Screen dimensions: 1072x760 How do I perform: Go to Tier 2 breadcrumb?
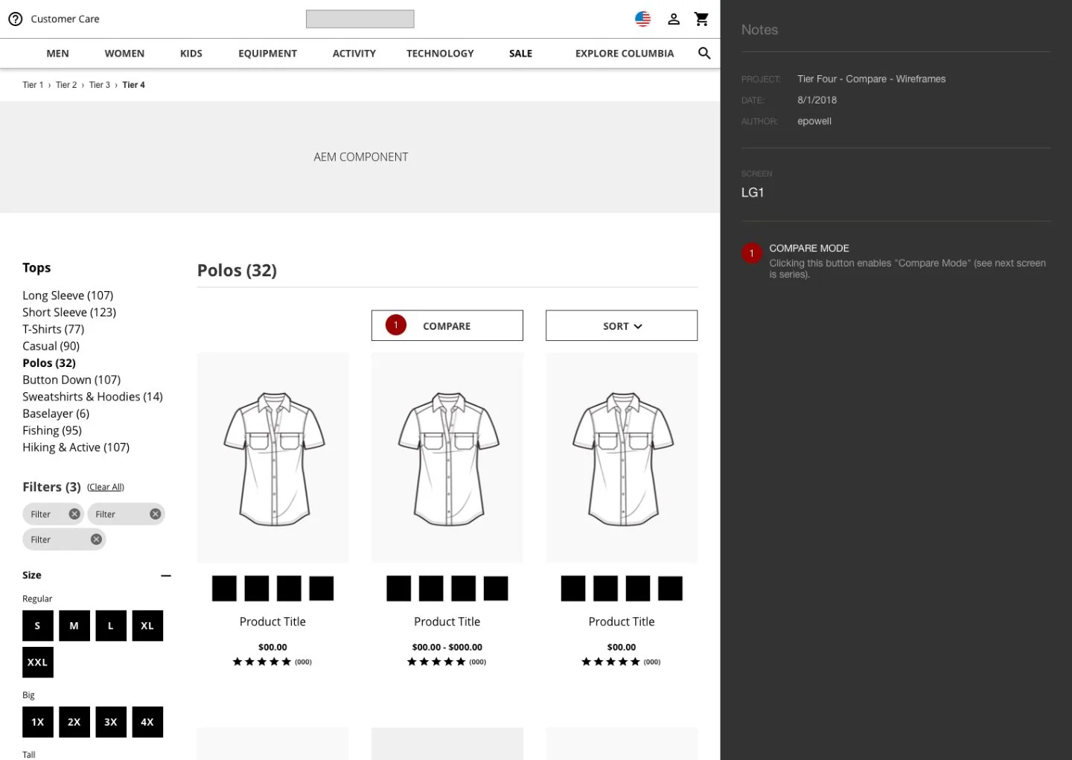click(66, 85)
